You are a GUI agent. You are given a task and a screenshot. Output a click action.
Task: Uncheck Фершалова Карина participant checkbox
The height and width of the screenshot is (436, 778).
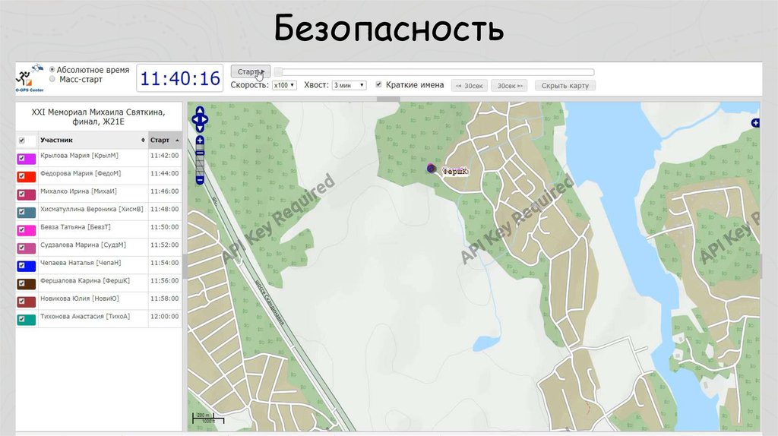[x=21, y=283]
